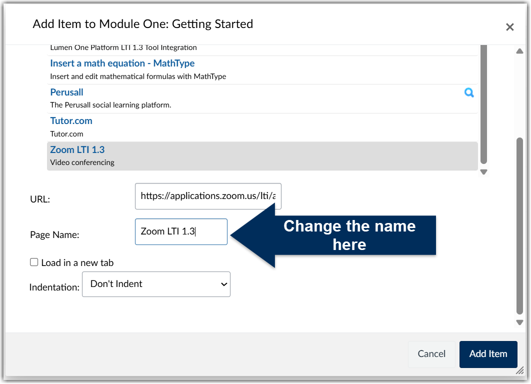The height and width of the screenshot is (384, 531).
Task: Click the dialog scrollbar down arrow
Action: pos(519,322)
